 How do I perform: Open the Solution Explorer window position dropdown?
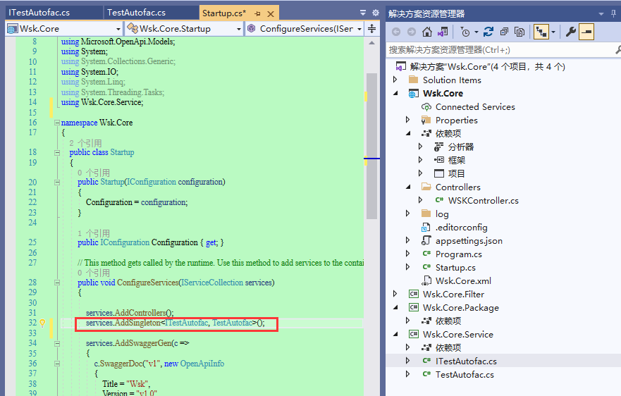601,14
